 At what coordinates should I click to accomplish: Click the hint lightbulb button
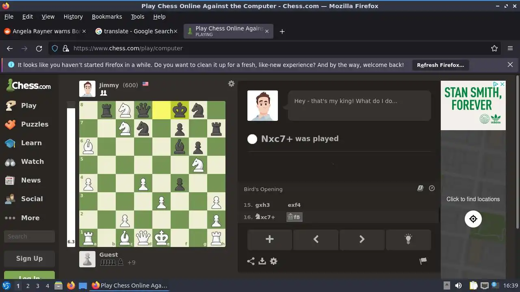click(x=408, y=239)
